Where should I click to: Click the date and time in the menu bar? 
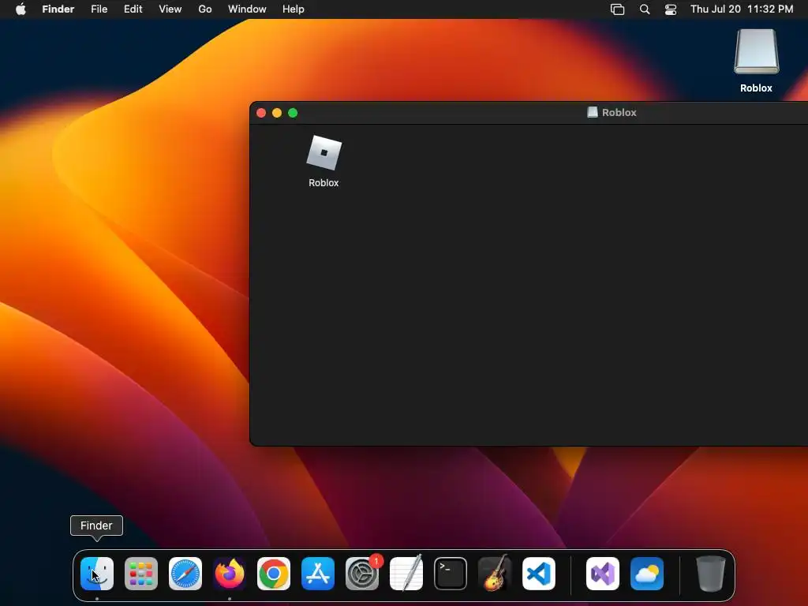click(742, 9)
